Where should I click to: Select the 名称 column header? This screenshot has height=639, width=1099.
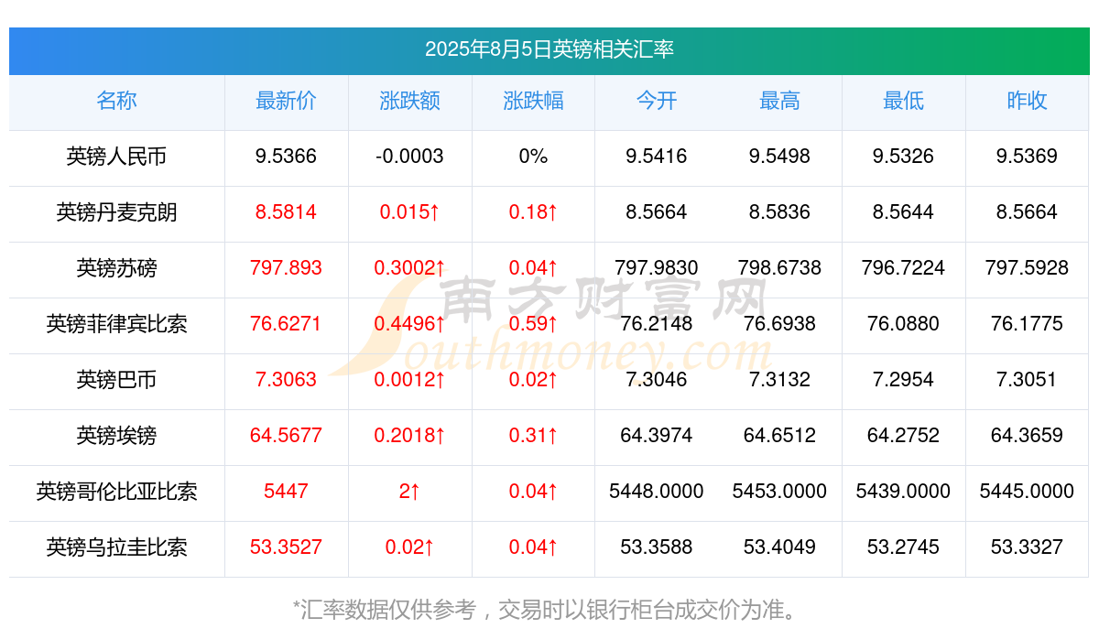[116, 101]
